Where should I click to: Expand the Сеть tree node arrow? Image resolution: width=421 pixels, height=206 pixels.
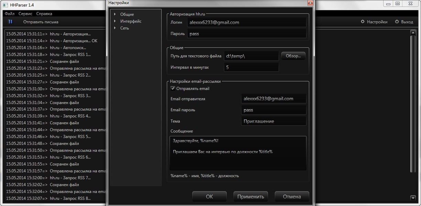pos(115,28)
